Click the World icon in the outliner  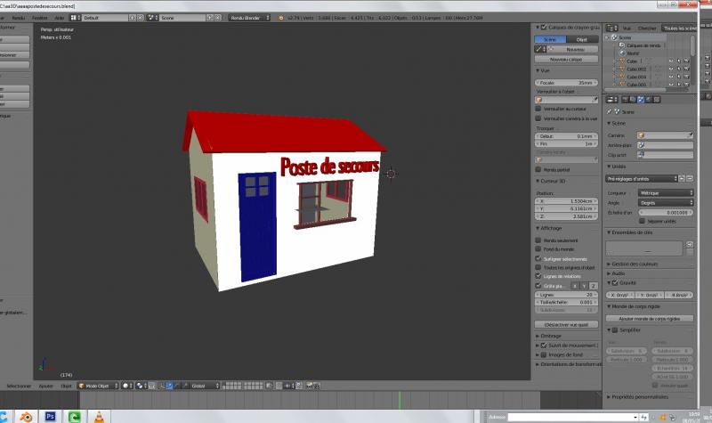(x=621, y=53)
